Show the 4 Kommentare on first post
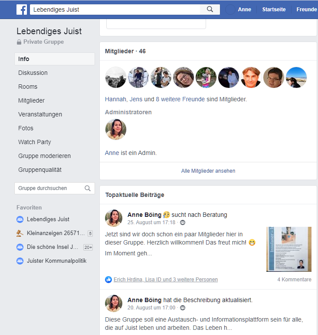 pyautogui.click(x=294, y=280)
